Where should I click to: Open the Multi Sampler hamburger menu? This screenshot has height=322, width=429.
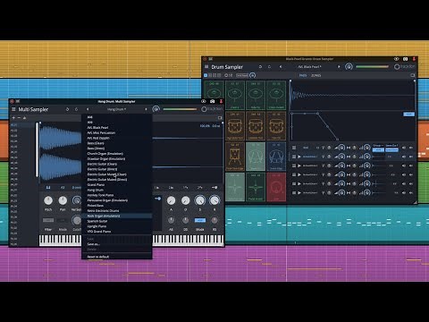point(13,109)
